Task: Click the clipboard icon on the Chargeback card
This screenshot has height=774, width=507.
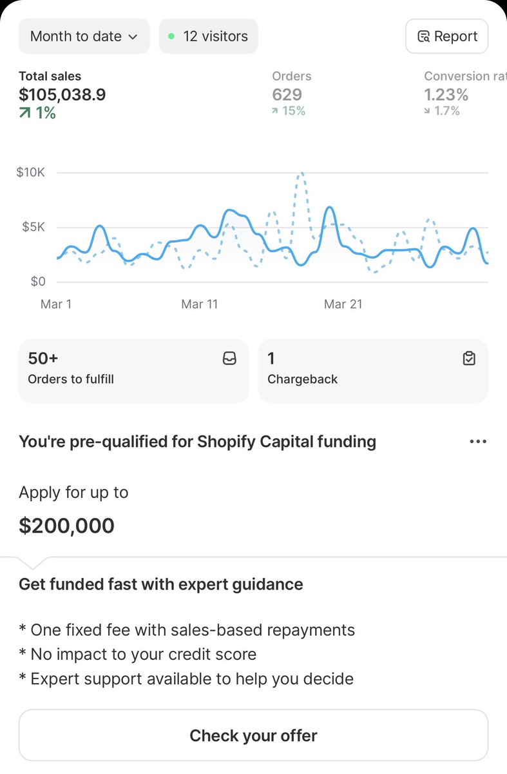Action: (x=469, y=359)
